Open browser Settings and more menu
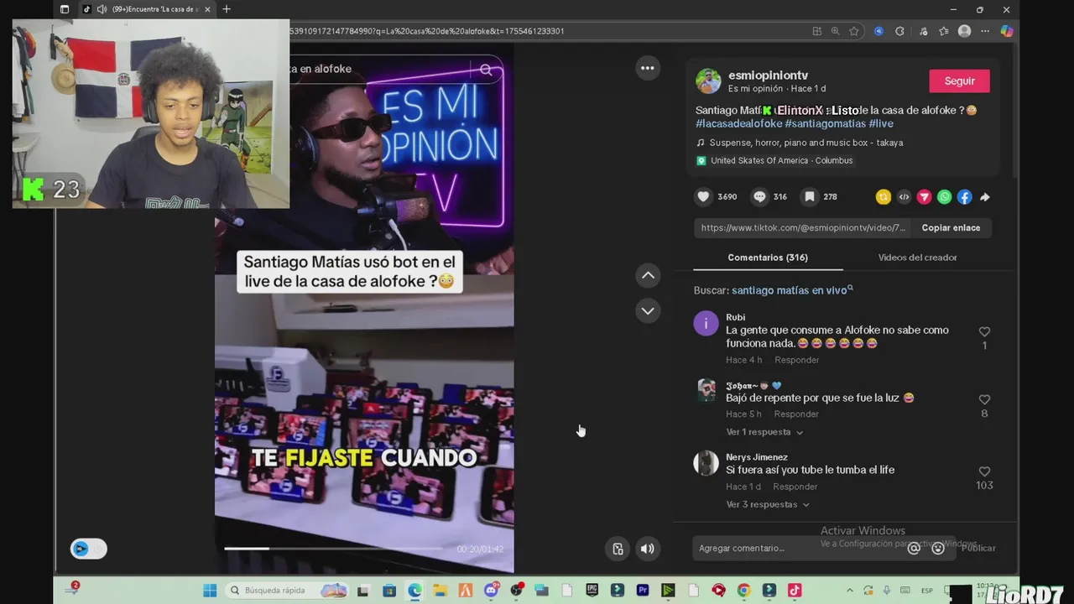Viewport: 1074px width, 604px height. pyautogui.click(x=985, y=31)
